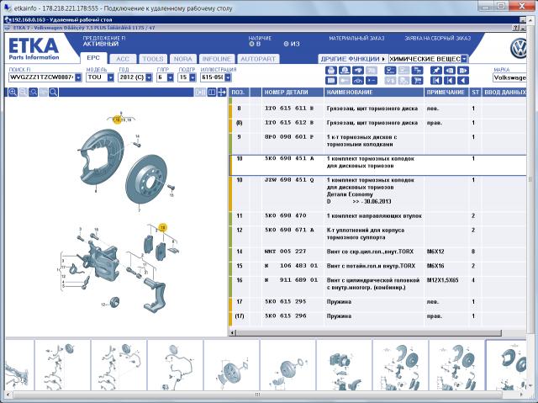This screenshot has width=538, height=403.
Task: Click the НОМЕР ДЕТАЛИ column header
Action: pyautogui.click(x=293, y=93)
